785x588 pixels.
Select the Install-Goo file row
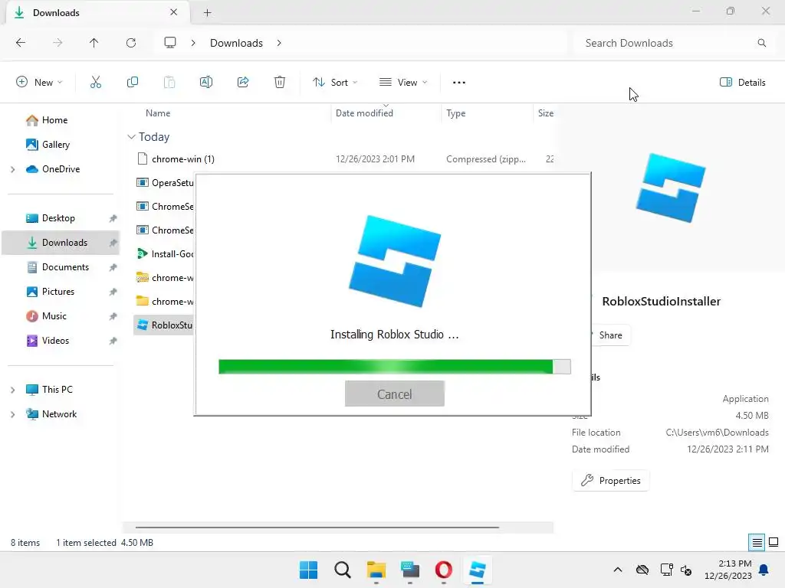[x=165, y=254]
